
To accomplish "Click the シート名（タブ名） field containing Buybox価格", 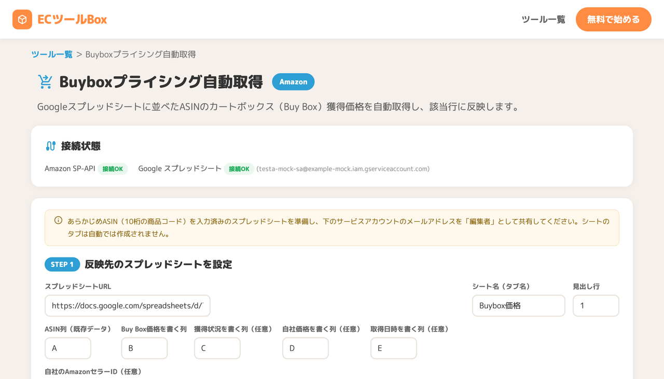I will (x=519, y=306).
